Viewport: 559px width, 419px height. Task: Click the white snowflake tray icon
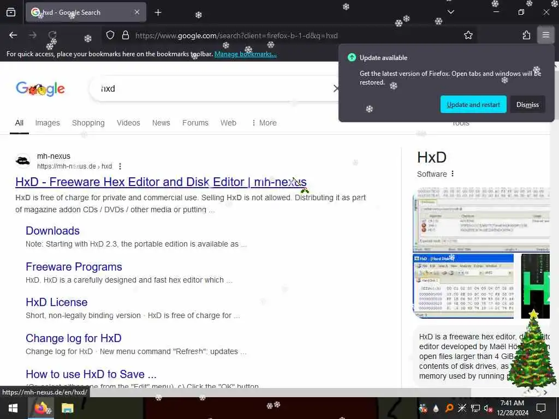click(x=462, y=408)
